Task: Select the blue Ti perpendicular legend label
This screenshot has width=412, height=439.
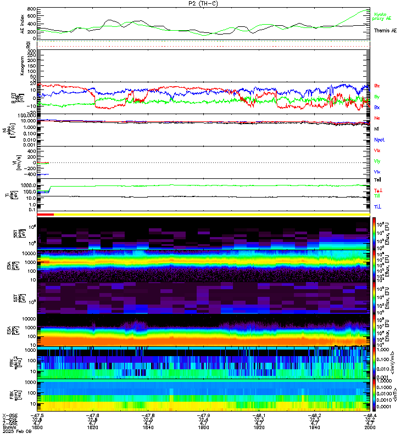Action: [x=378, y=207]
